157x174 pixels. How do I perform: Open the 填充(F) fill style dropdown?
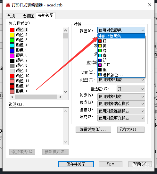[x=121, y=118]
